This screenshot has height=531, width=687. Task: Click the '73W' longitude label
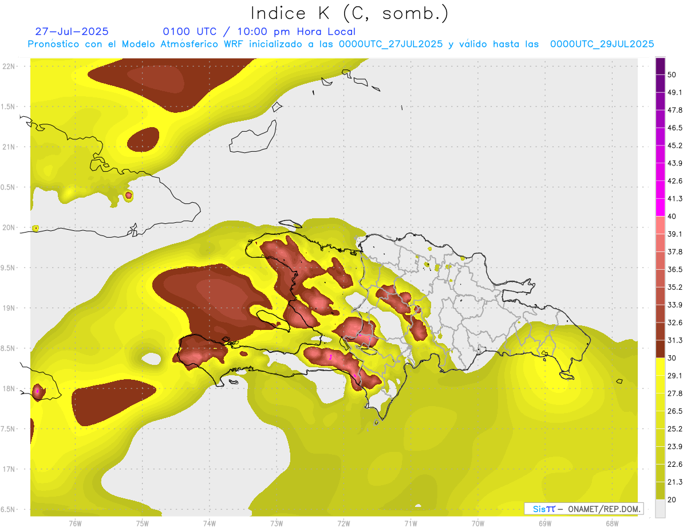(x=277, y=522)
